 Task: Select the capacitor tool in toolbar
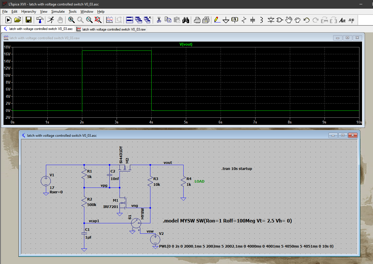pos(253,20)
